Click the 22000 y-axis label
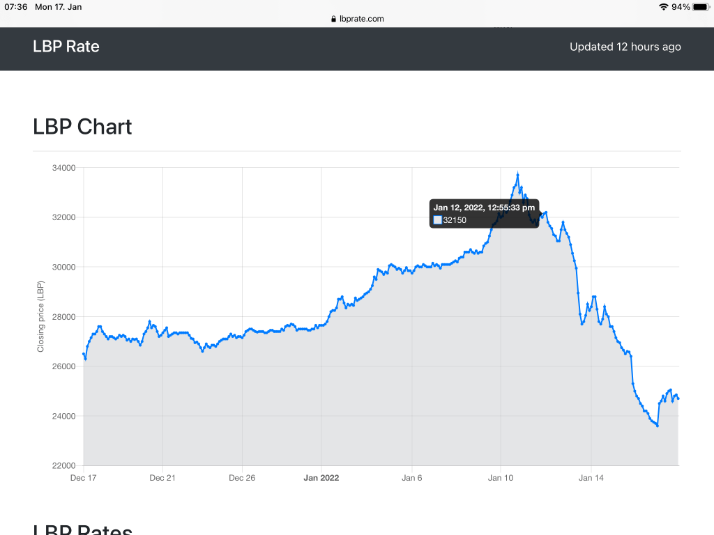Viewport: 714px width, 535px height. coord(64,466)
